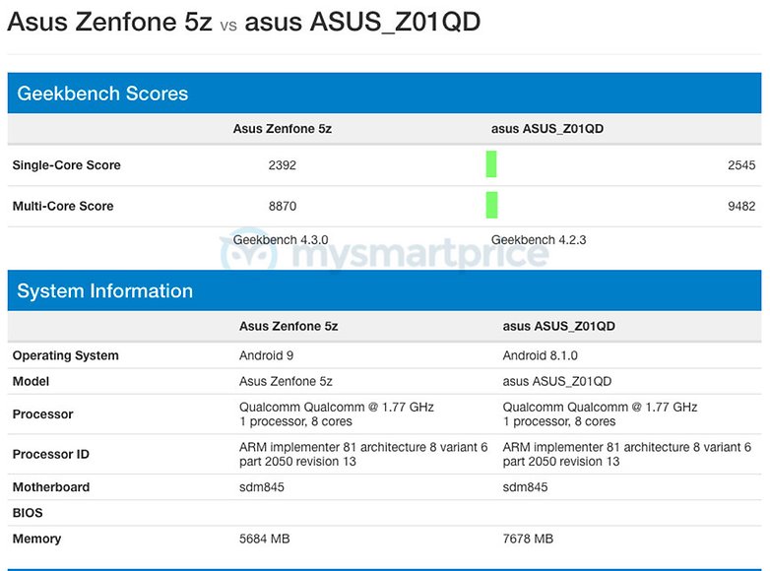The width and height of the screenshot is (770, 571).
Task: Click 'asus ASUS_Z01QD' in the page title
Action: [362, 22]
